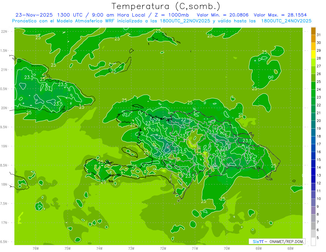Click colorbar label 30
Viewport: 326px width, 252px height.
click(x=319, y=42)
